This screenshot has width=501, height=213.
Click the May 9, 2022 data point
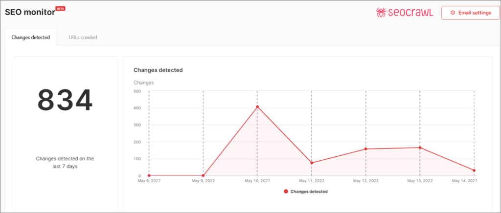(203, 176)
